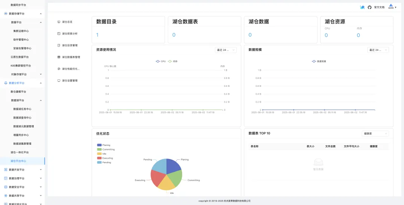Expand the 对象存储平台 chevron

(41, 74)
